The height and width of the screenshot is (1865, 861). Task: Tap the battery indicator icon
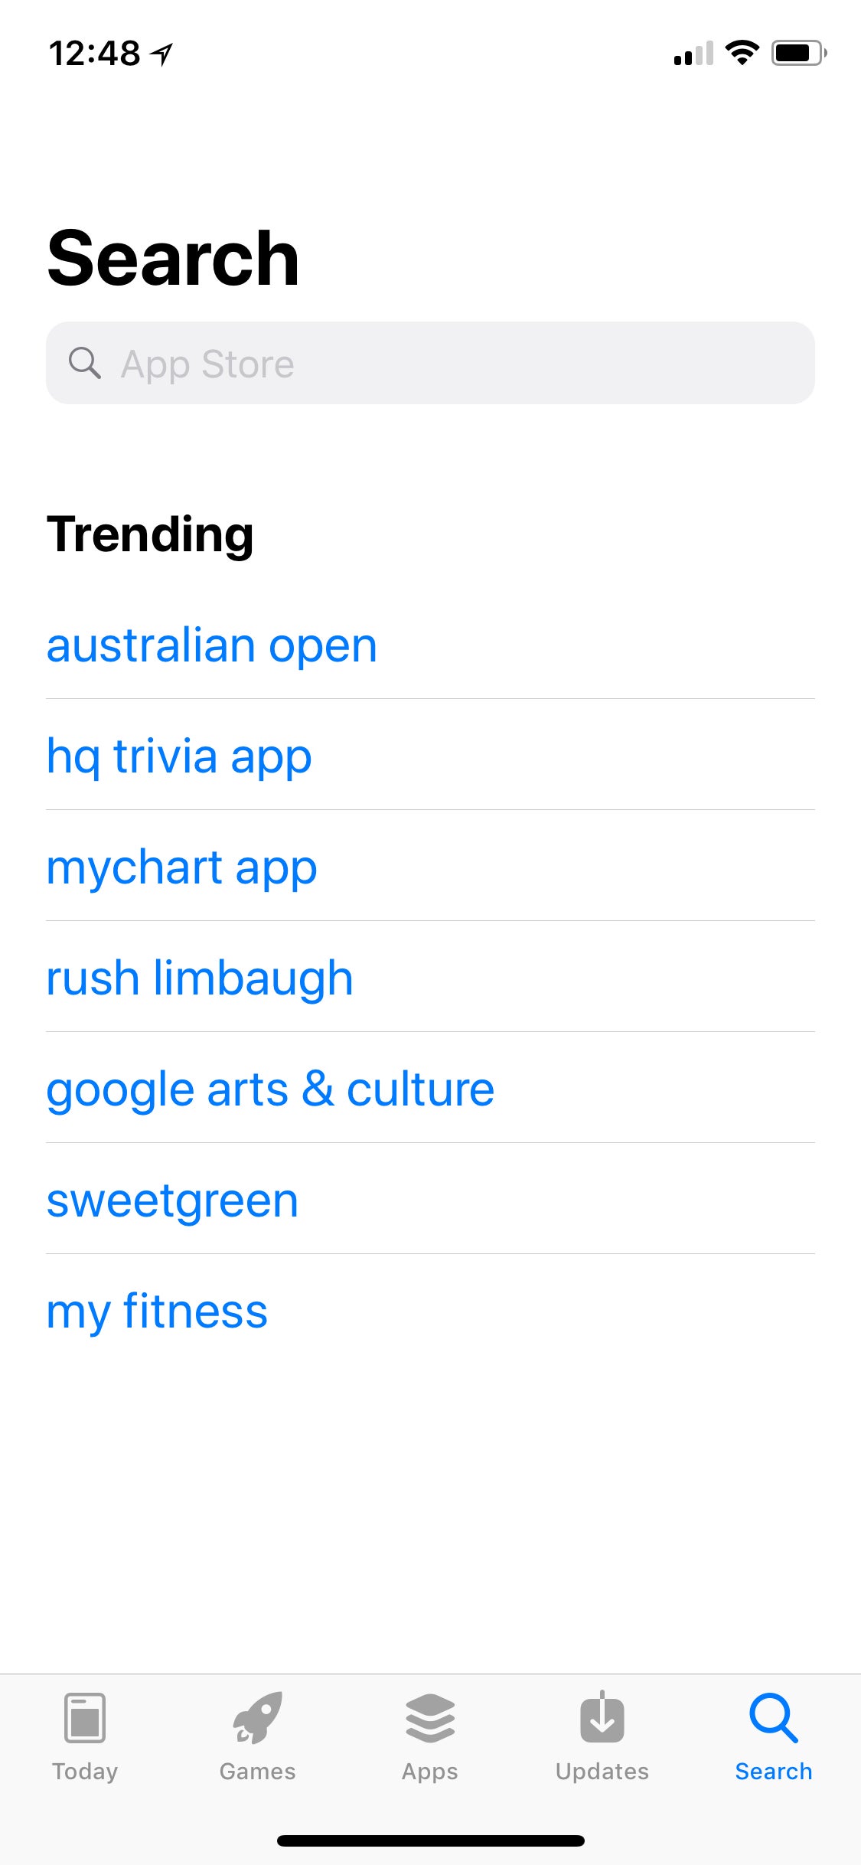coord(798,53)
